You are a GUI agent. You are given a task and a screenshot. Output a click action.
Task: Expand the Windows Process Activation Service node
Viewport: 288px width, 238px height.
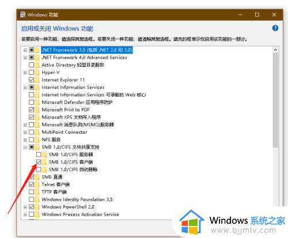click(25, 214)
